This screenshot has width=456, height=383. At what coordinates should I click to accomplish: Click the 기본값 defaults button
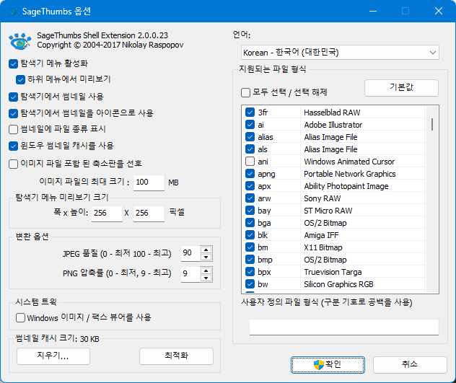401,87
